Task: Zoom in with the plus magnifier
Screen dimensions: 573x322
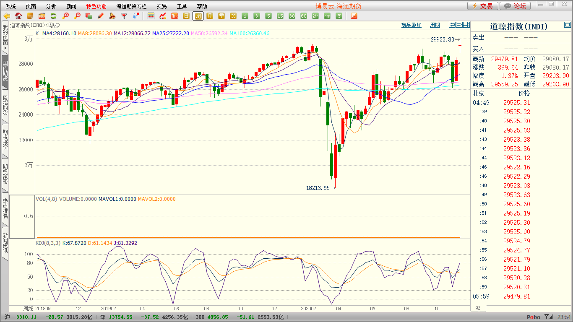Action: (65, 16)
